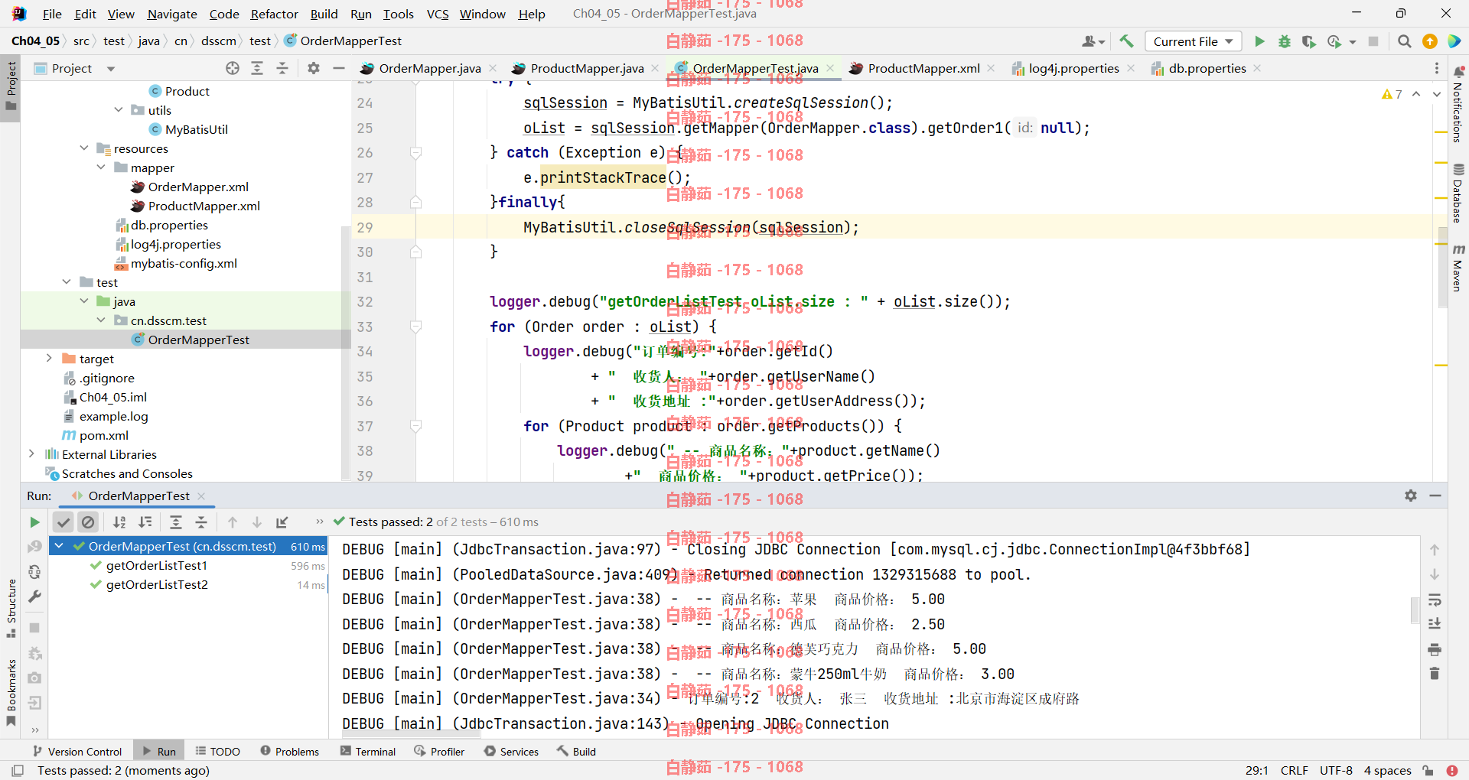Open user account icon dropdown
Viewport: 1469px width, 780px height.
[1093, 41]
